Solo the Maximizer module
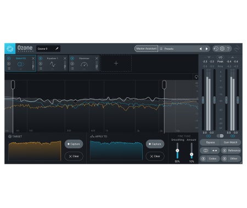The image size is (247, 208). click(72, 63)
